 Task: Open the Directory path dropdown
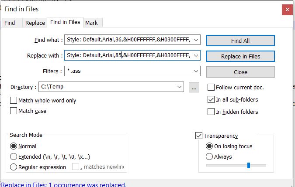click(x=179, y=87)
